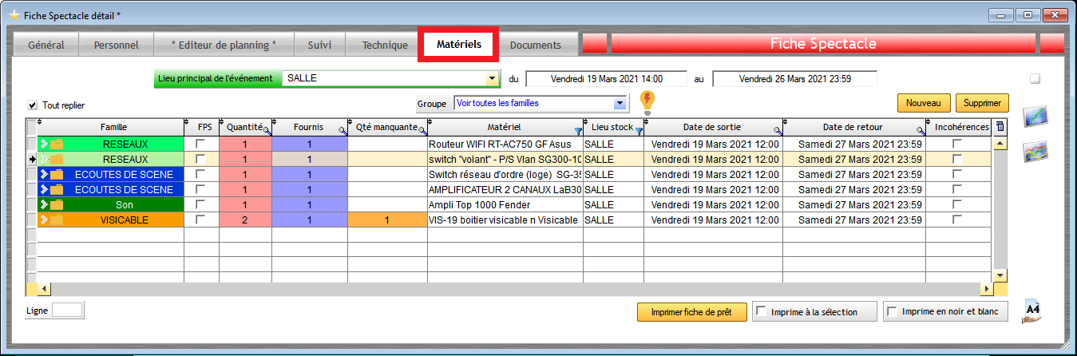Click the filter icon in the Matériel header
The height and width of the screenshot is (356, 1077).
pos(578,130)
